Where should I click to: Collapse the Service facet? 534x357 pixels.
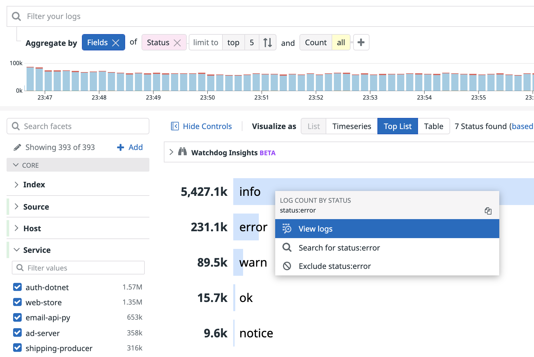(x=17, y=250)
